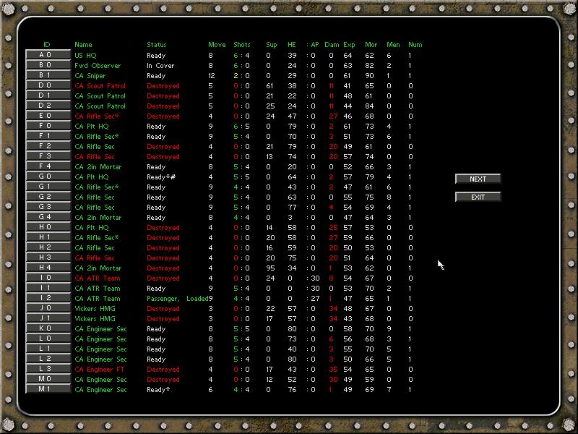578x434 pixels.
Task: Select unit ID button J 0
Action: point(48,309)
